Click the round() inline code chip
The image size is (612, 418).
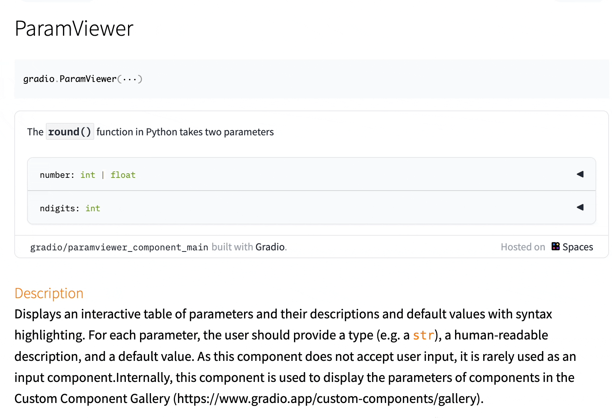(70, 132)
